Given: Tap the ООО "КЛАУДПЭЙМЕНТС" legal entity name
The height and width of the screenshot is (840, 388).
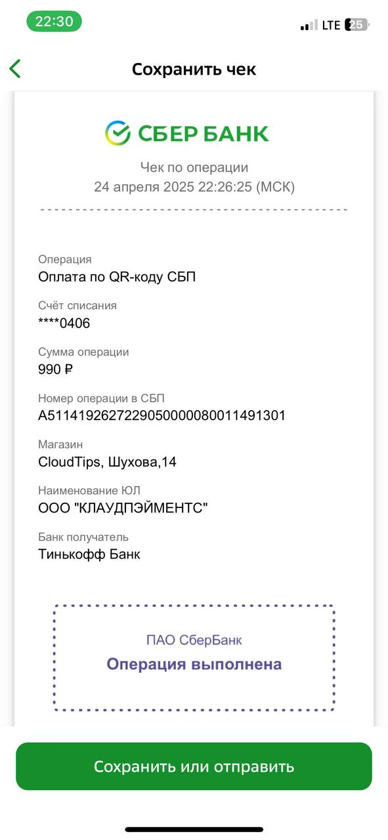Looking at the screenshot, I should point(123,508).
